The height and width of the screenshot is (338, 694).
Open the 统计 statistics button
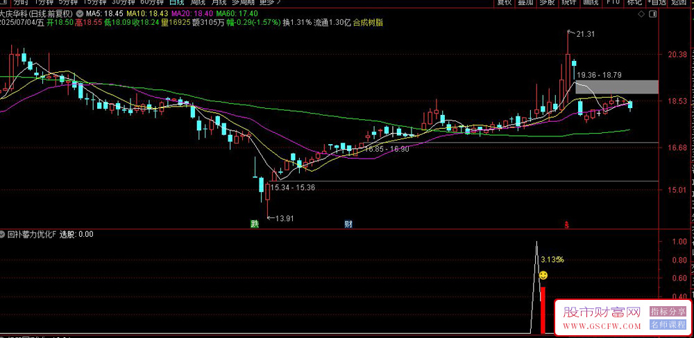click(x=568, y=2)
